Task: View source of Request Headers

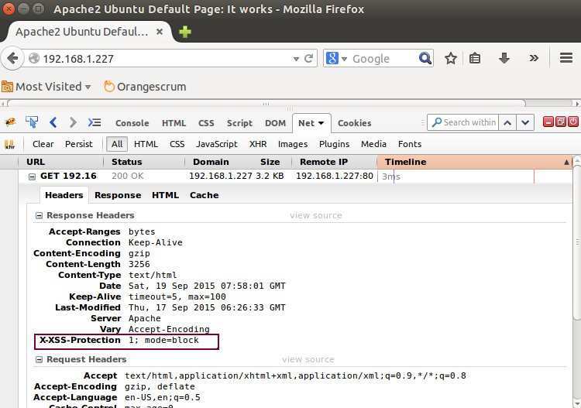Action: (x=308, y=359)
